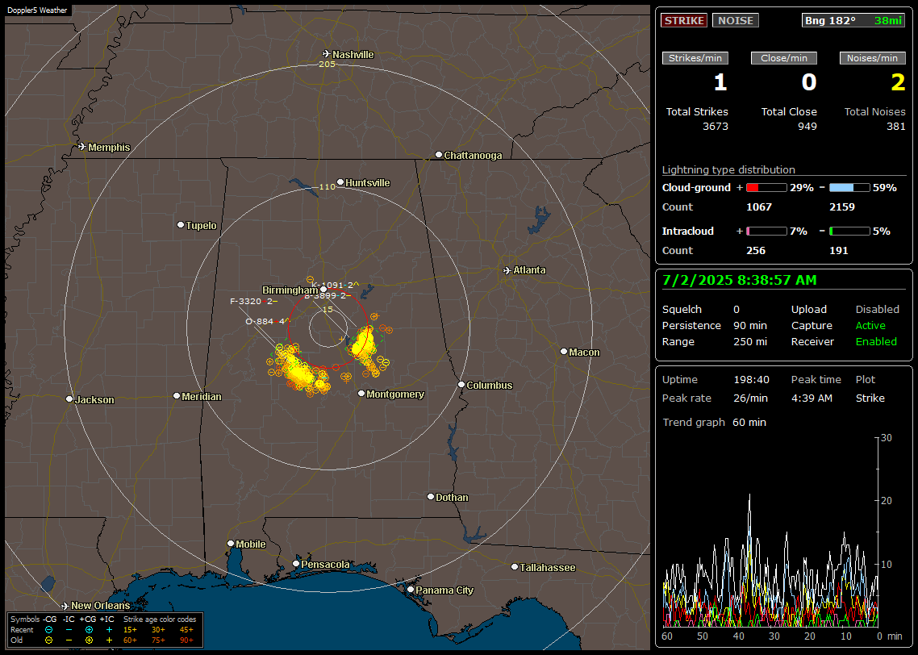918x655 pixels.
Task: Click the negative Cloud-ground blue percentage bar
Action: tap(849, 187)
